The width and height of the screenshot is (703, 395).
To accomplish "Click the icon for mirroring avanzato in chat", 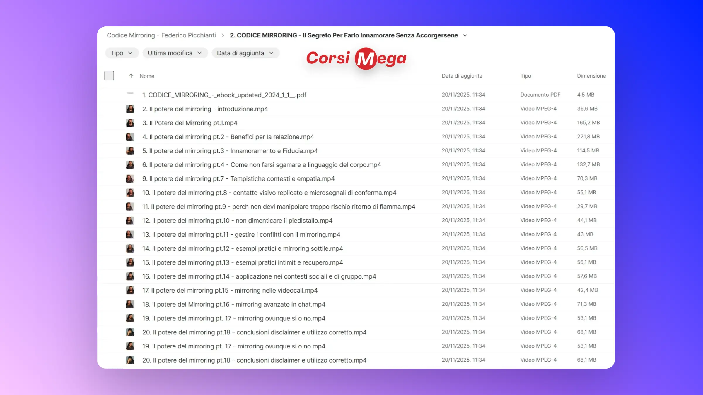I will coord(130,304).
